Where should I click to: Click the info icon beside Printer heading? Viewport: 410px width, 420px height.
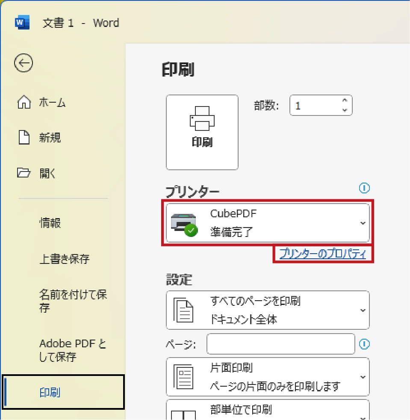pos(364,188)
